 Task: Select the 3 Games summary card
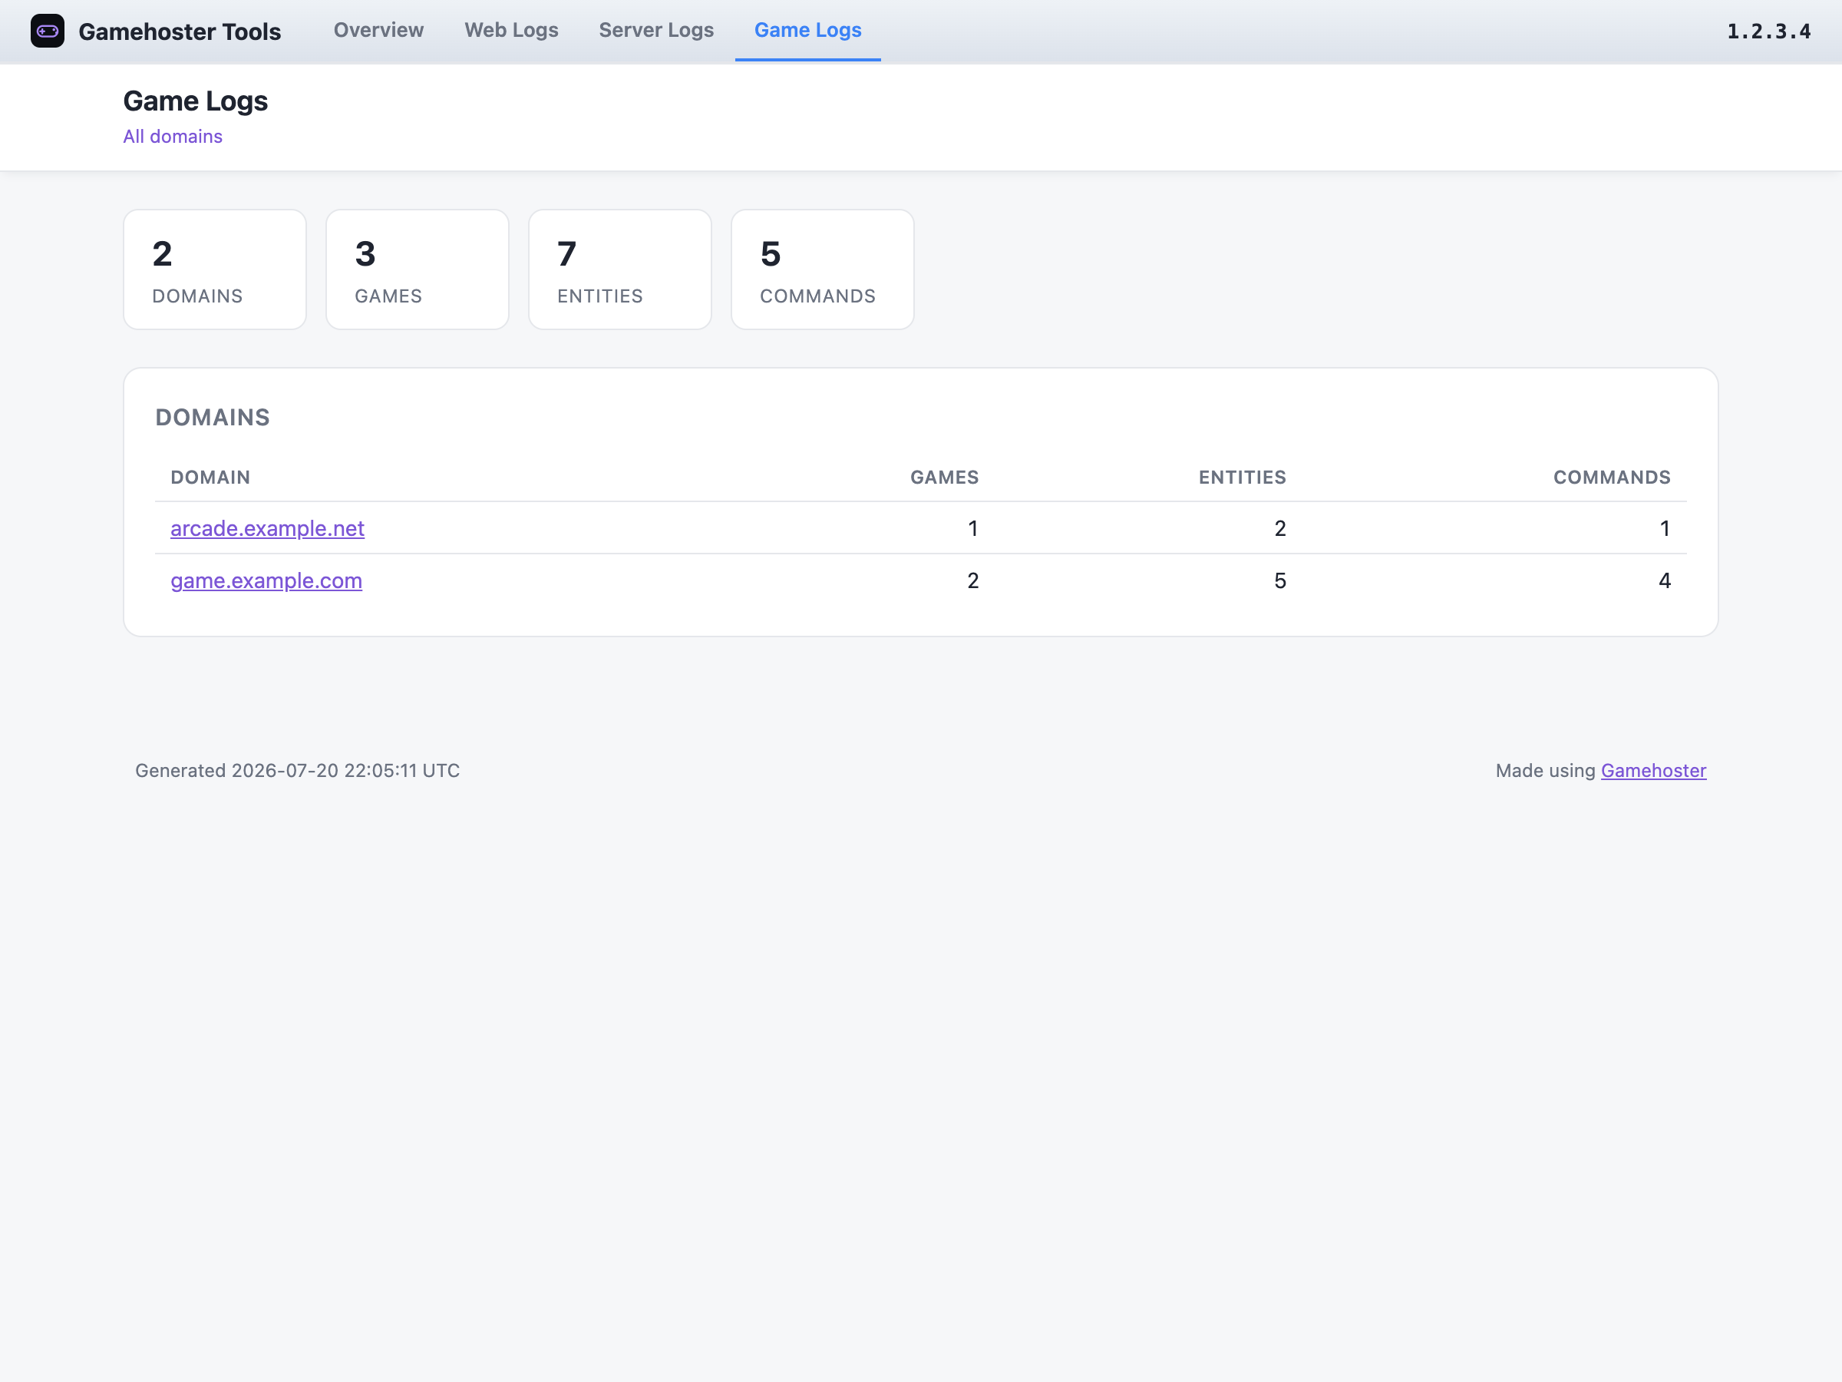[418, 269]
